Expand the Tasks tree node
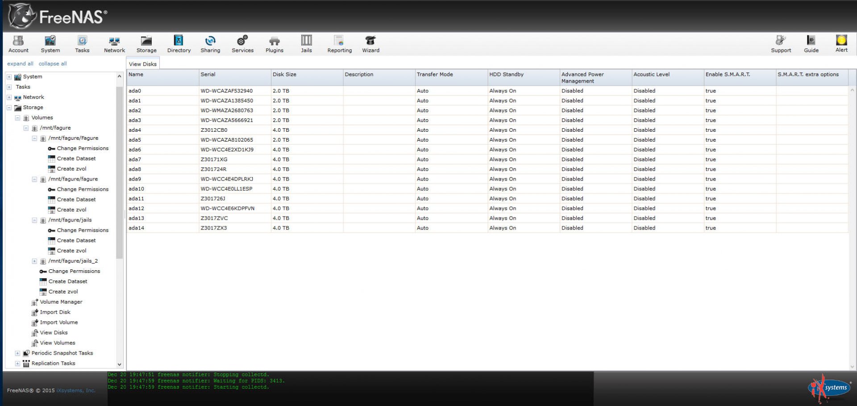The image size is (857, 406). (x=9, y=87)
